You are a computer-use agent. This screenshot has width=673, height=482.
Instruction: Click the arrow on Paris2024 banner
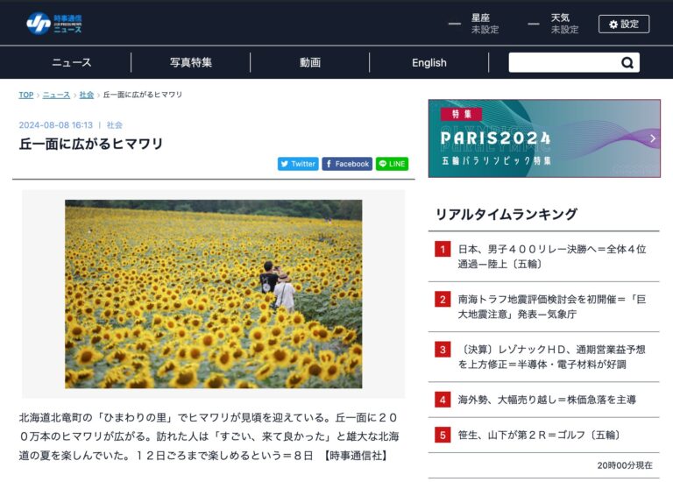click(x=652, y=138)
